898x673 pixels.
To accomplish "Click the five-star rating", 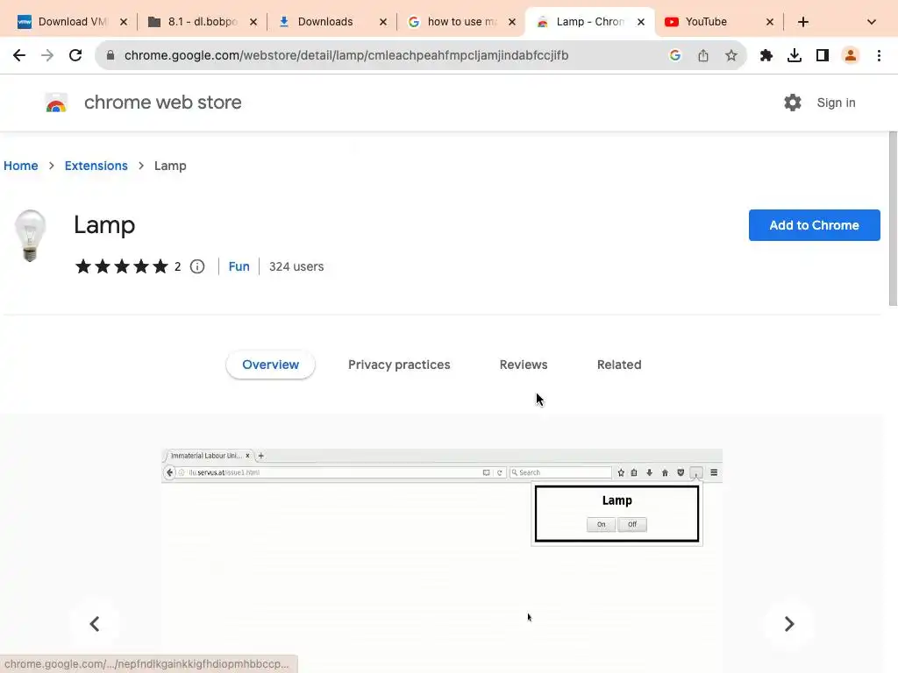I will point(121,266).
